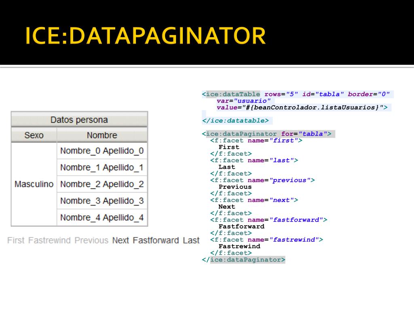The image size is (414, 310).
Task: Click the Fastrewind paginator link
Action: point(49,241)
